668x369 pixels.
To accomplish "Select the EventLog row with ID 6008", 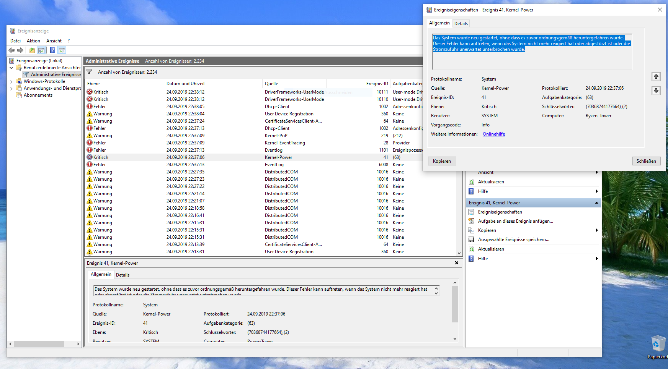I will [x=253, y=165].
